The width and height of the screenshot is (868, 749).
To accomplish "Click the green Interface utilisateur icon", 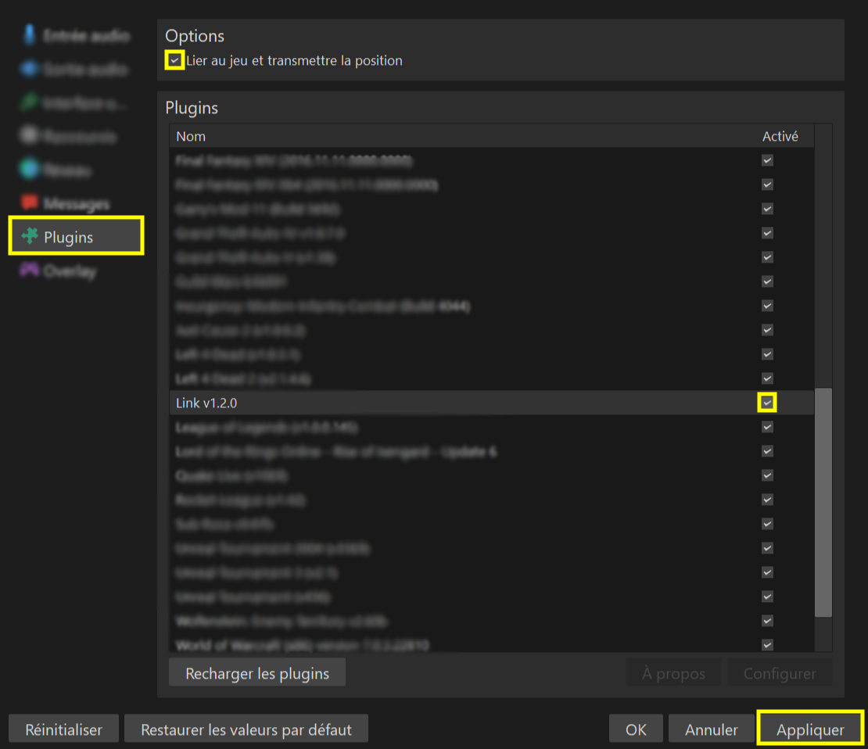I will [x=30, y=102].
